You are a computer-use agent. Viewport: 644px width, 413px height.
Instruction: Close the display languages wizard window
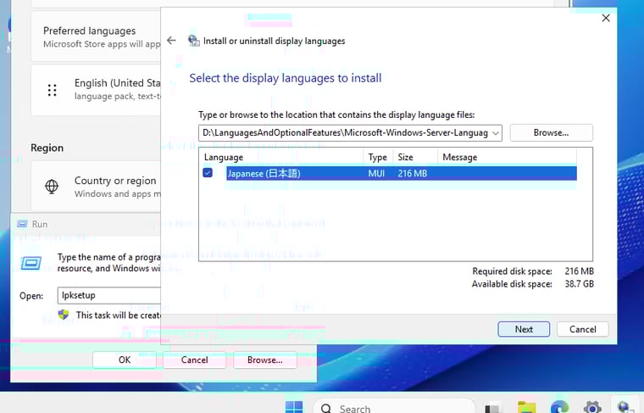(606, 18)
